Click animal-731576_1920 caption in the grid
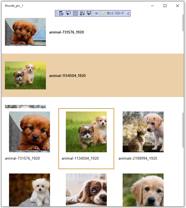 point(22,159)
